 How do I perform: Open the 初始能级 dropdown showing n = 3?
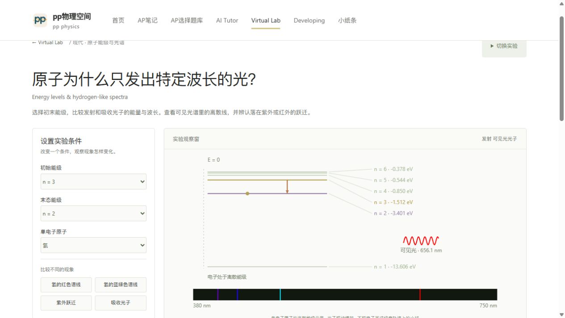coord(93,182)
